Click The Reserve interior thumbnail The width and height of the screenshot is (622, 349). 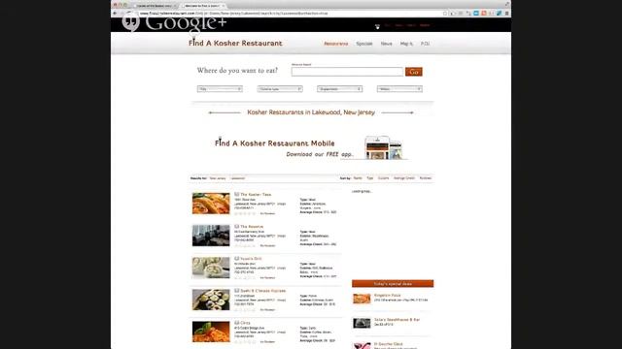[211, 236]
